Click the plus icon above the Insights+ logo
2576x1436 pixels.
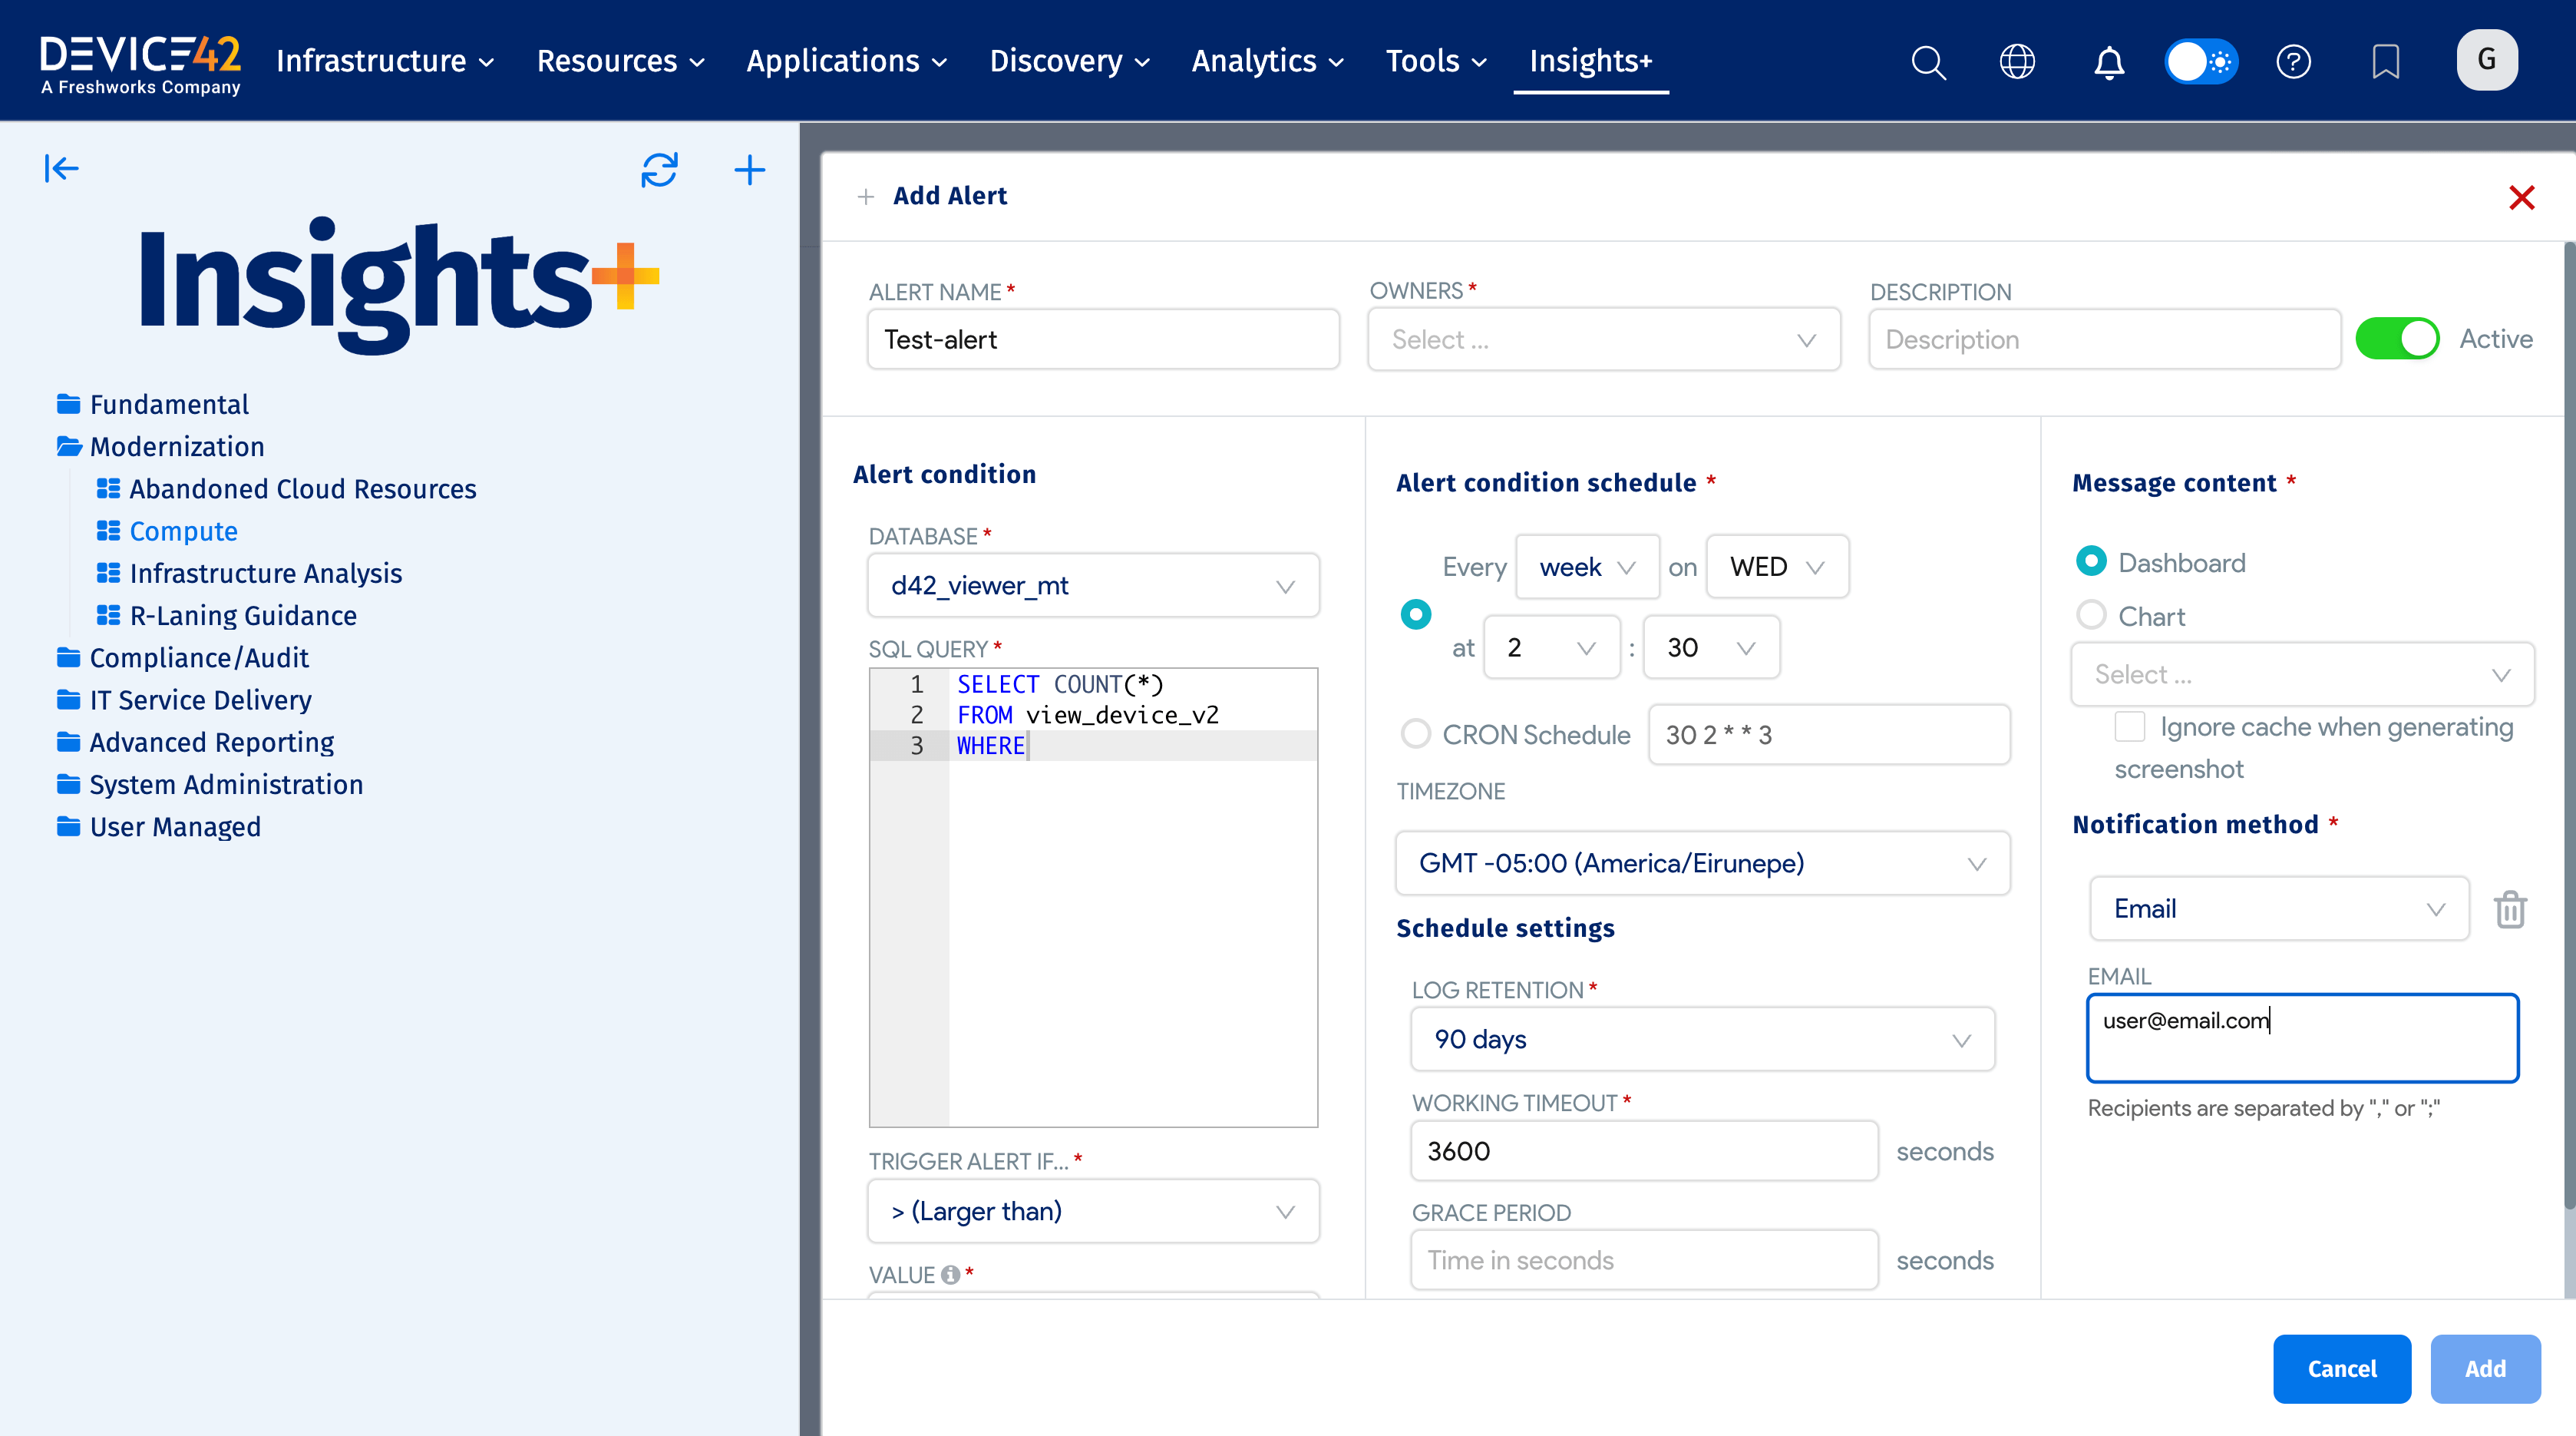click(x=749, y=169)
